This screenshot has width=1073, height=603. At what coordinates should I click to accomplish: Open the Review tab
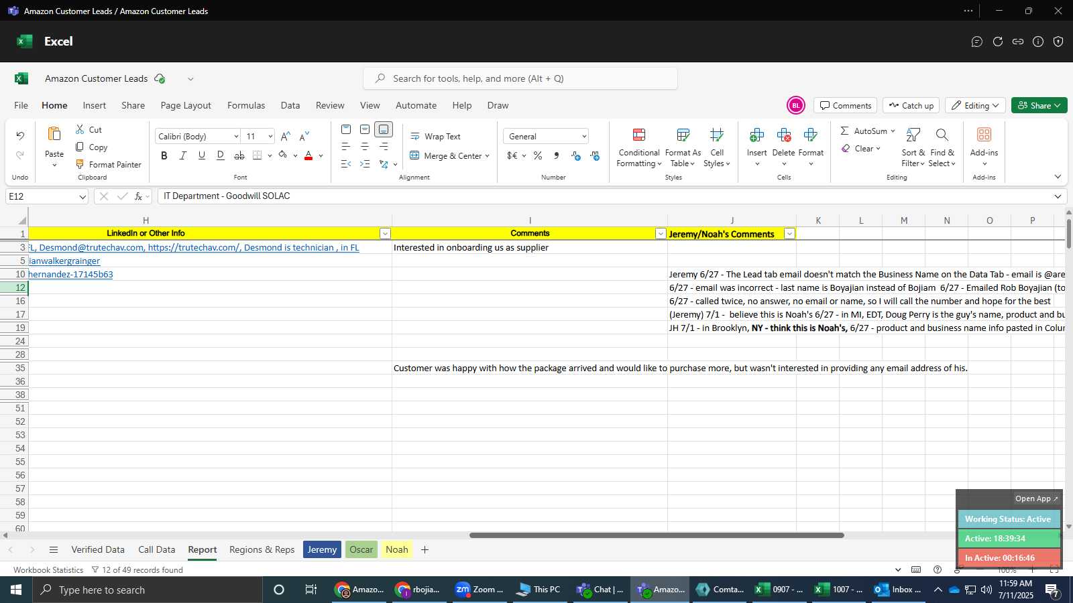pyautogui.click(x=330, y=105)
